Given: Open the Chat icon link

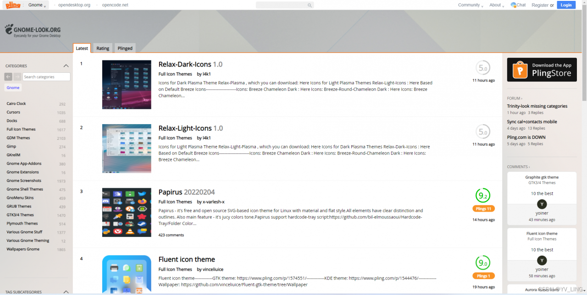Looking at the screenshot, I should (x=518, y=5).
